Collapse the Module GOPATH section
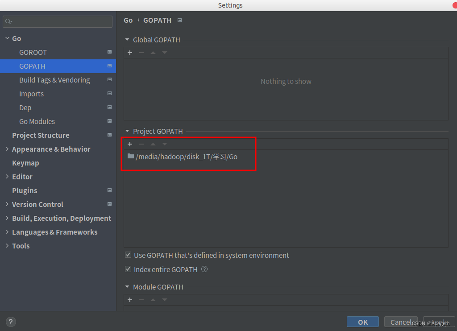 pos(127,287)
